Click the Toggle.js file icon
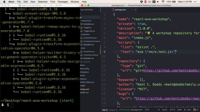 pos(82,28)
